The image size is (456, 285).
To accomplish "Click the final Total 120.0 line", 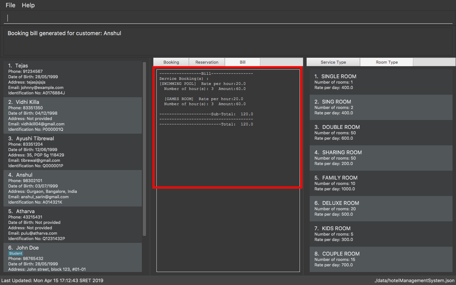I will tap(206, 124).
